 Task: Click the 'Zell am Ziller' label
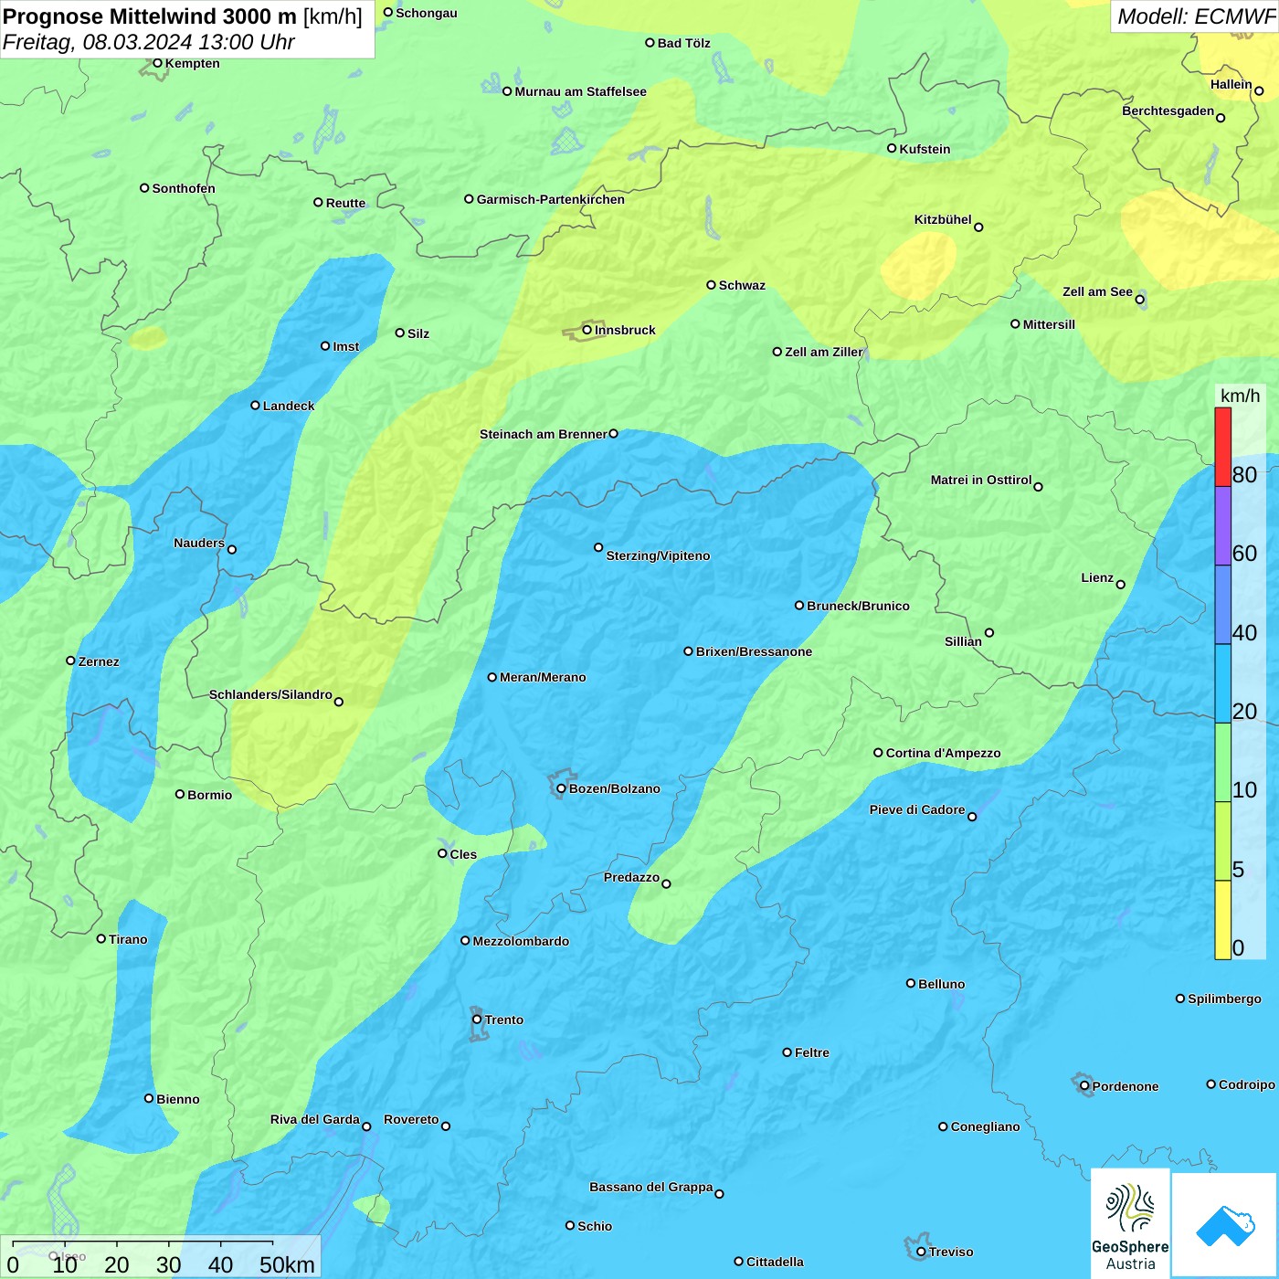[823, 352]
